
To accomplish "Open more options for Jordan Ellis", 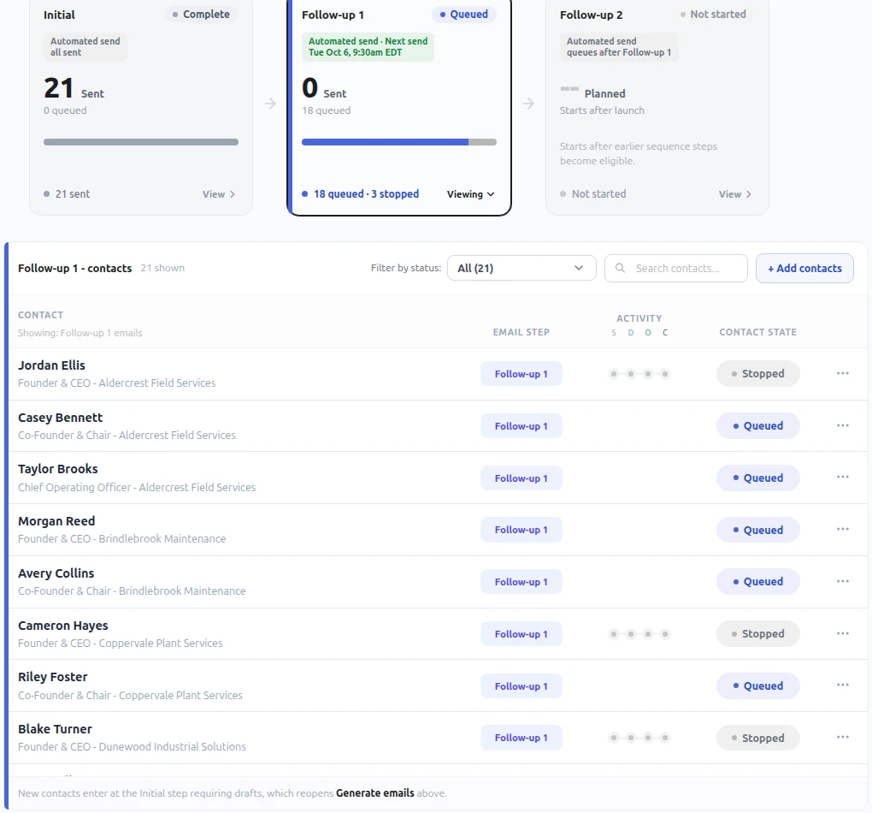I will point(843,373).
